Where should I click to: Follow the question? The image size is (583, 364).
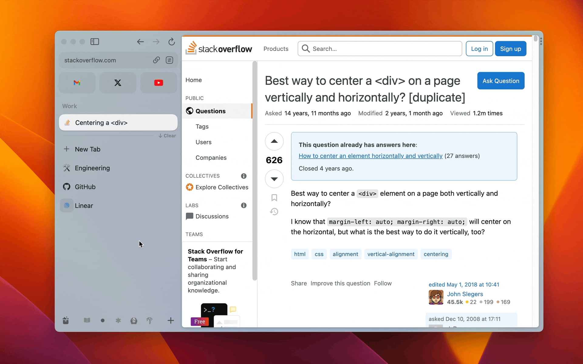pos(383,283)
